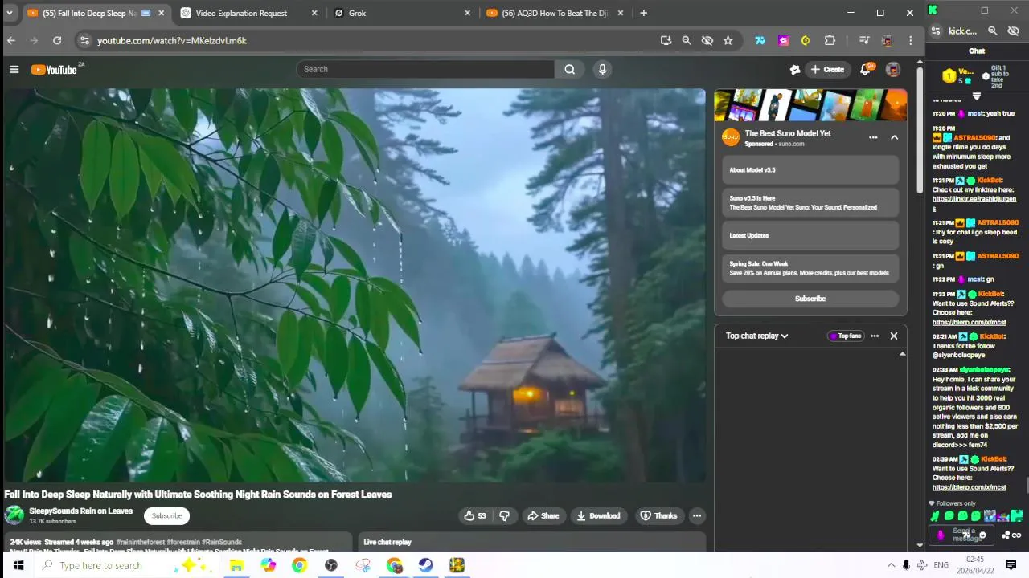1029x578 pixels.
Task: Click into YouTube search field
Action: click(425, 69)
